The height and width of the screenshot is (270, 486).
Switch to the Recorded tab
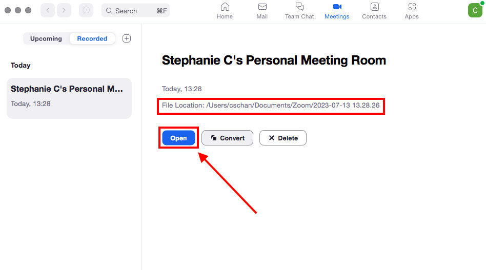point(92,38)
